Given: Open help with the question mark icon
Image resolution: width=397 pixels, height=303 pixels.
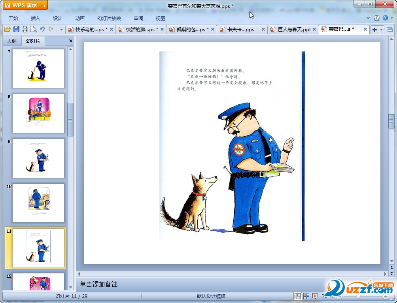Looking at the screenshot, I should pos(386,18).
